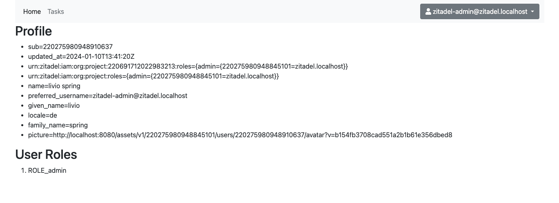
Task: Click the updated_at timestamp line
Action: [81, 56]
